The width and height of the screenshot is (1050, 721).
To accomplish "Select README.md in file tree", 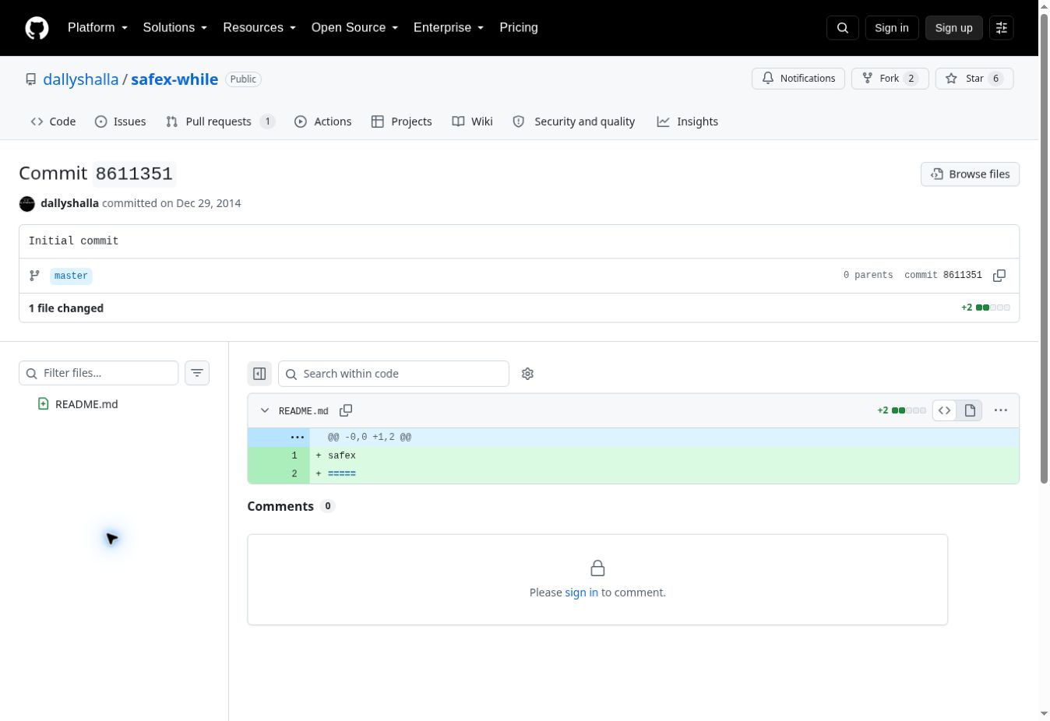I will coord(86,404).
